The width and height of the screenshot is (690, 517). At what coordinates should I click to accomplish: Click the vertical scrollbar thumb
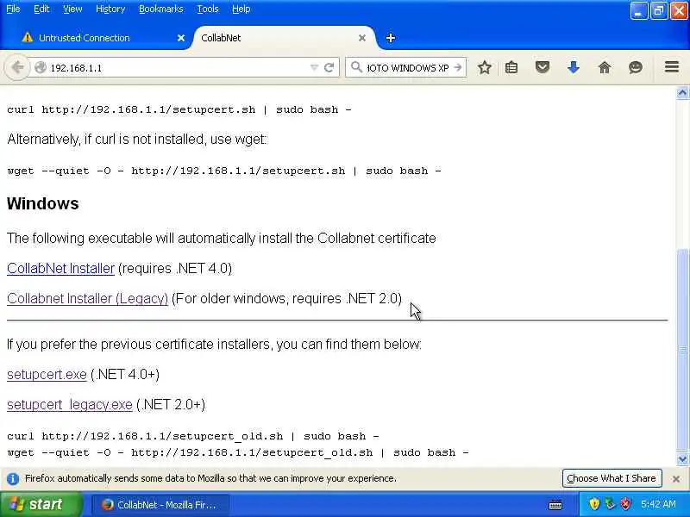(x=682, y=350)
